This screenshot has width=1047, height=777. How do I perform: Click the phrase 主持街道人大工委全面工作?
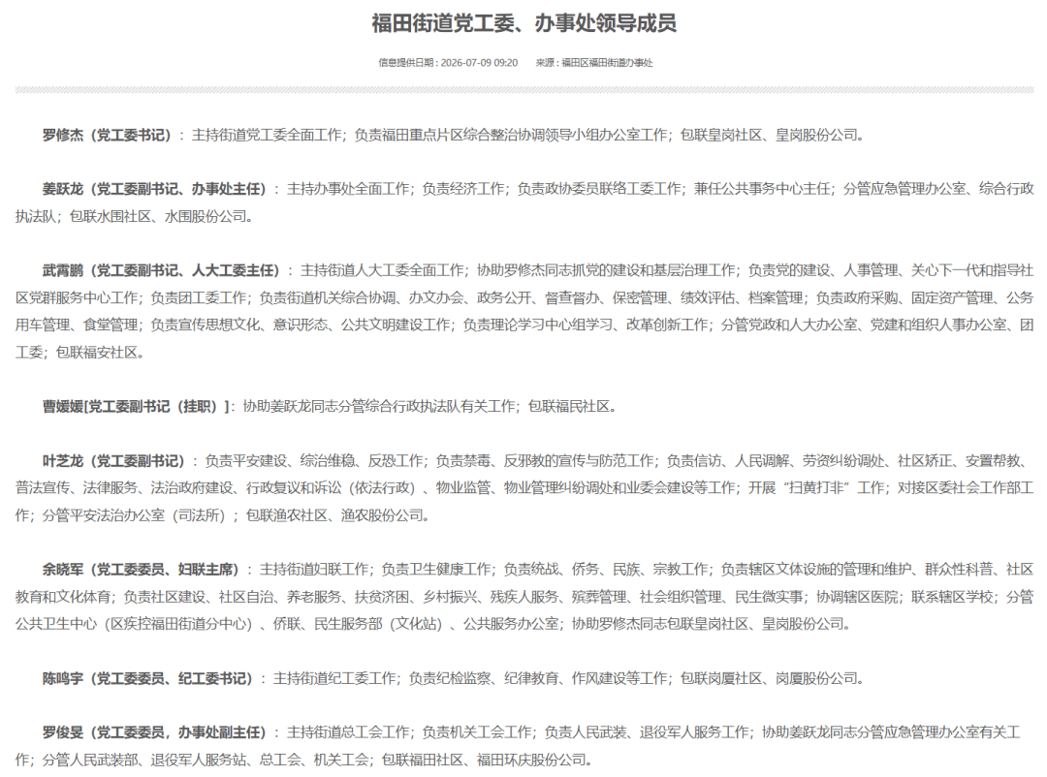tap(382, 270)
